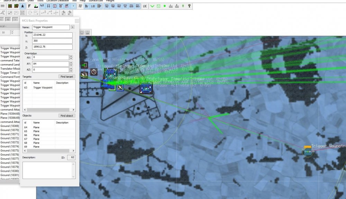Click the Targets list right scroll arrow
The image size is (346, 199).
[73, 110]
